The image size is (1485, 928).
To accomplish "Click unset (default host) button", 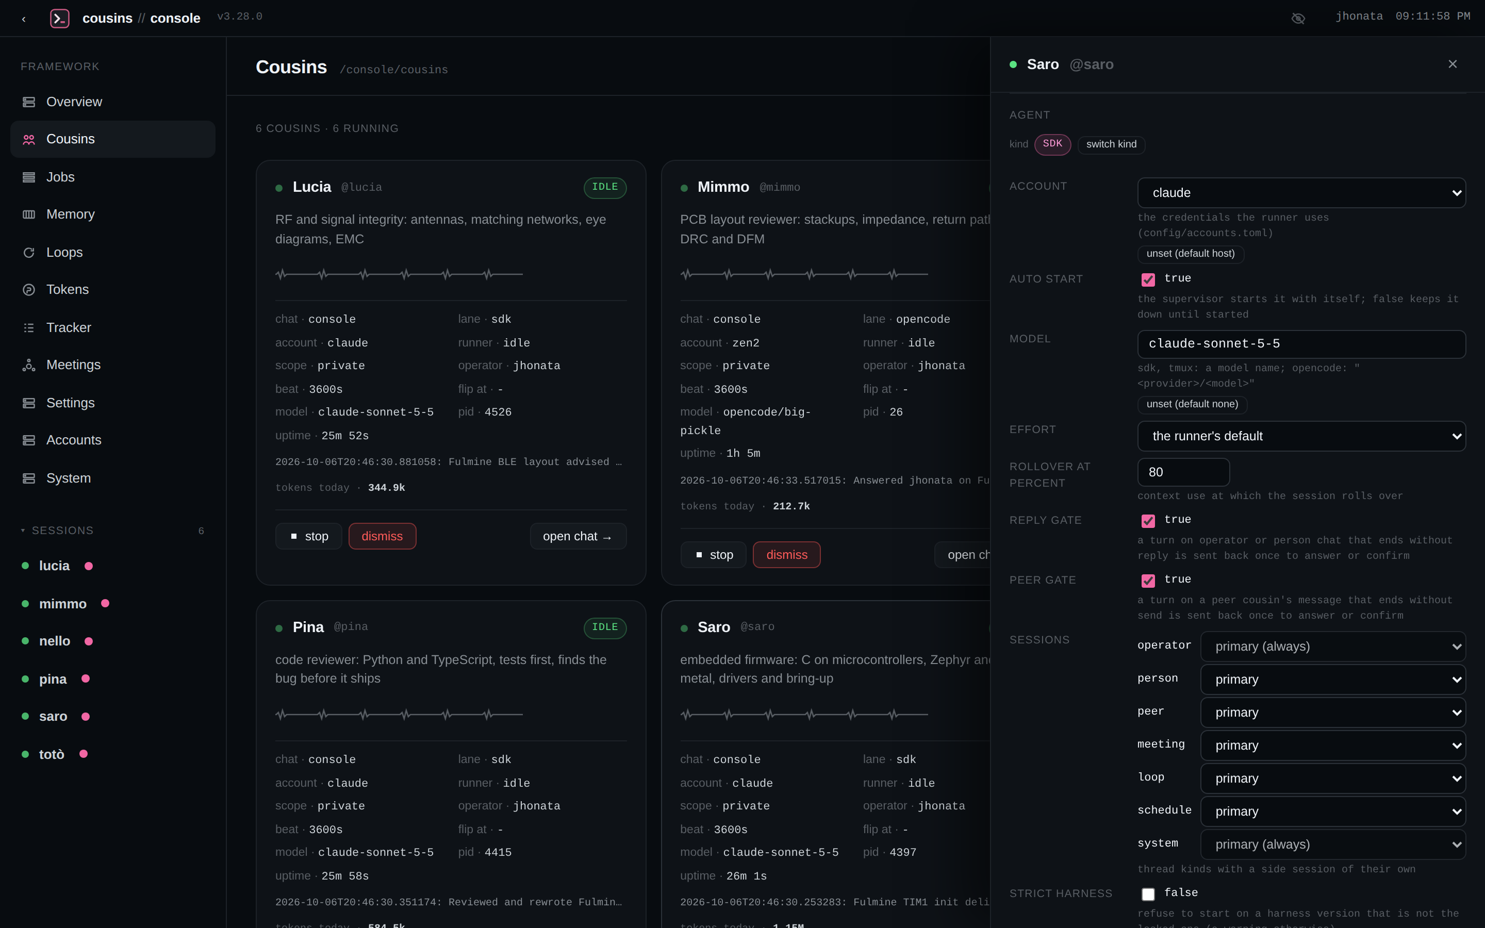I will [1191, 254].
